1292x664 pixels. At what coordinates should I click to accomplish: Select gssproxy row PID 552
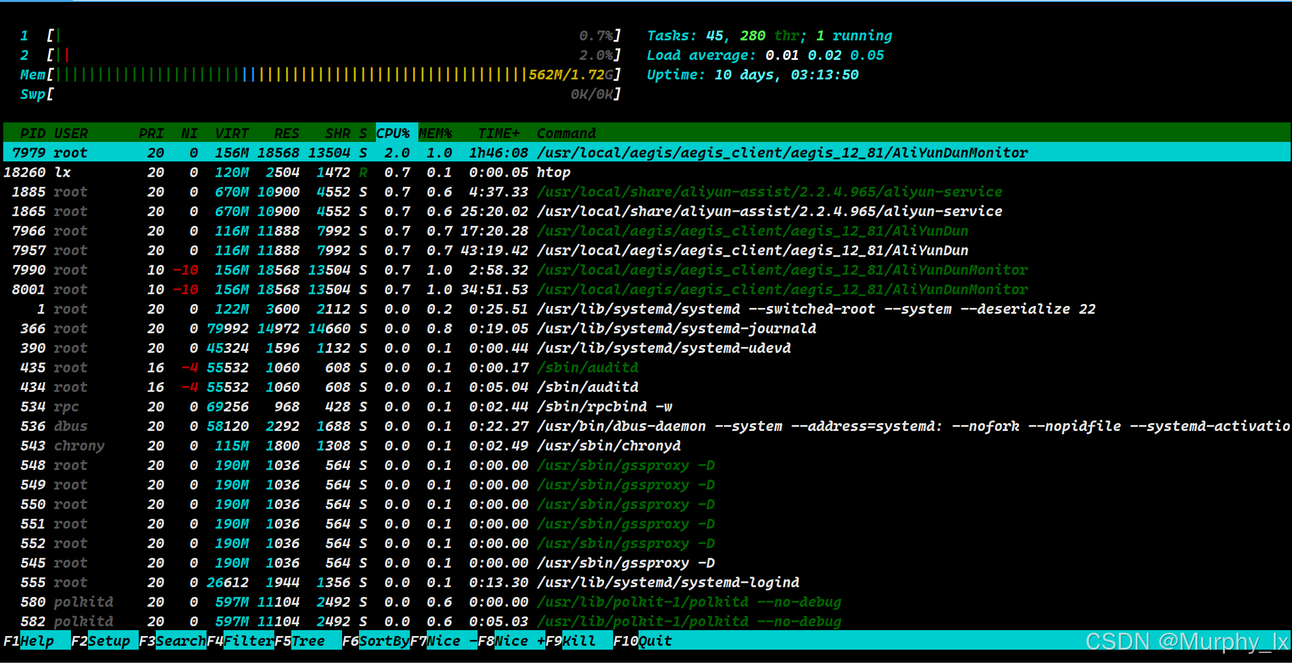(646, 543)
